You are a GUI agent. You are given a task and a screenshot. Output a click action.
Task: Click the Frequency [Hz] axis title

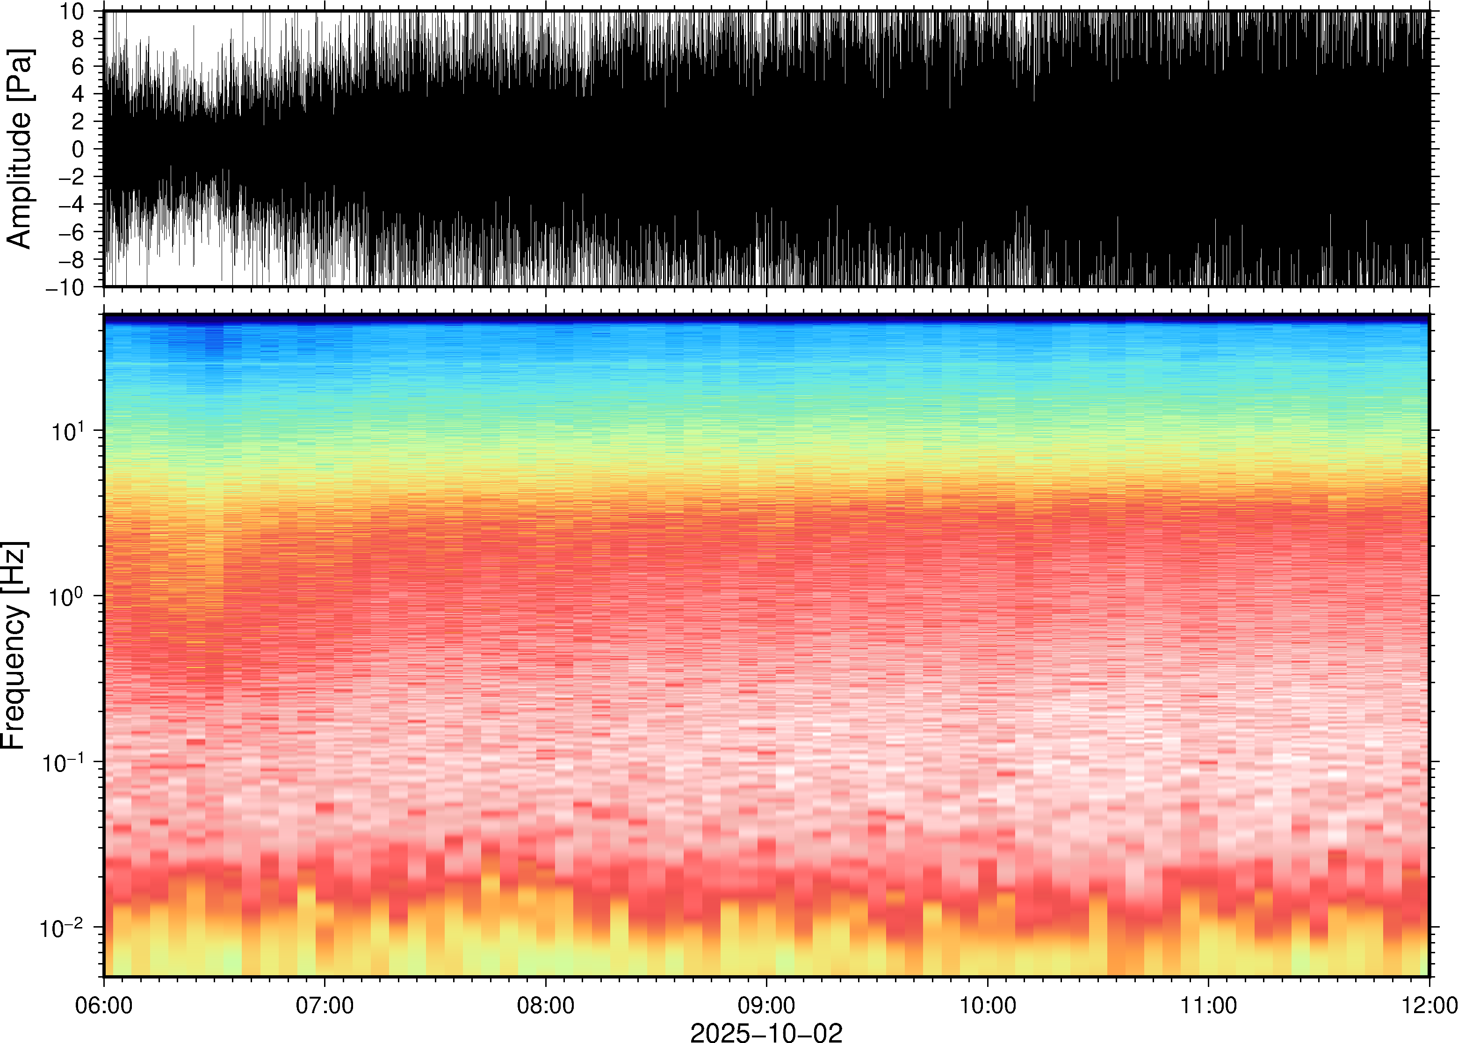tap(14, 645)
